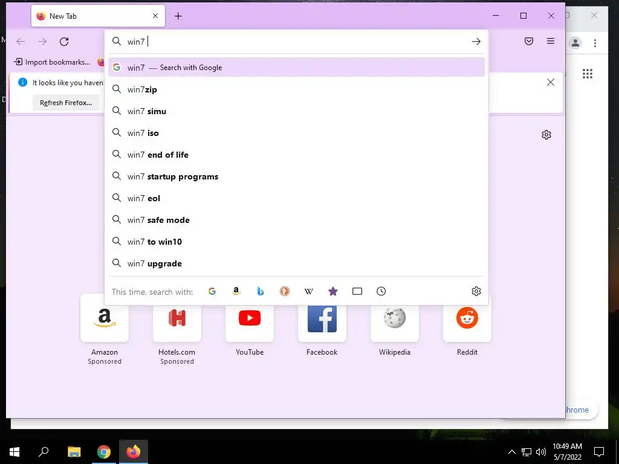Open Windows taskbar search

click(x=44, y=452)
